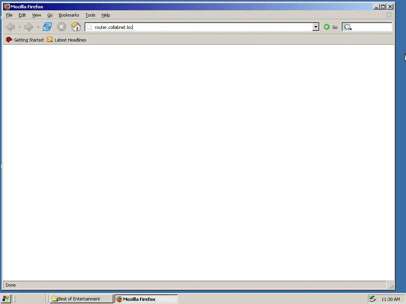Open the Help menu
Image resolution: width=406 pixels, height=304 pixels.
point(105,15)
